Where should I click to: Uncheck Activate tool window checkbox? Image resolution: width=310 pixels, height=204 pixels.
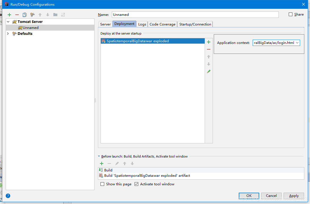136,184
